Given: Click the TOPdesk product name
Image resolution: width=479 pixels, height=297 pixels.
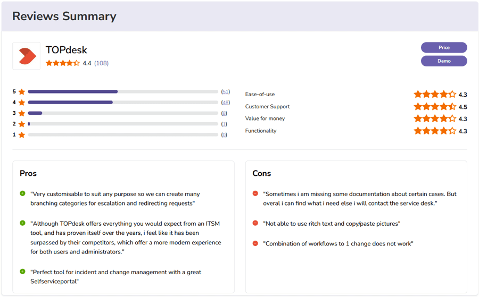Looking at the screenshot, I should [67, 50].
